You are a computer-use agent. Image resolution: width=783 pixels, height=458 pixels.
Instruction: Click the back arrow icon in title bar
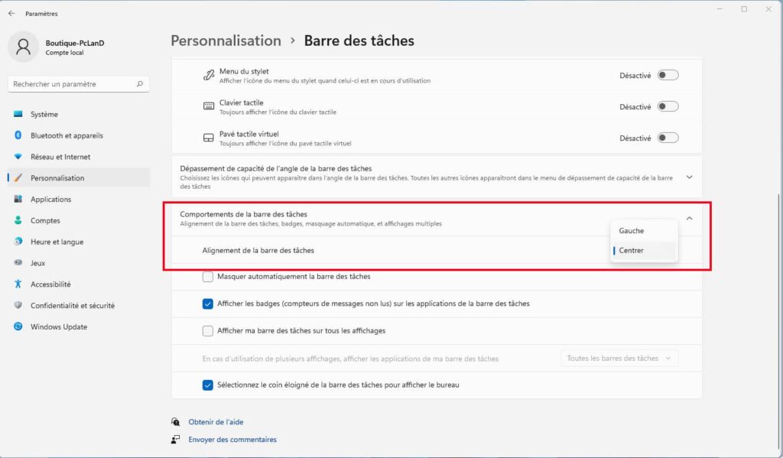[11, 13]
